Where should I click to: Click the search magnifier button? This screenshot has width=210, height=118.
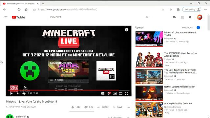[147, 17]
